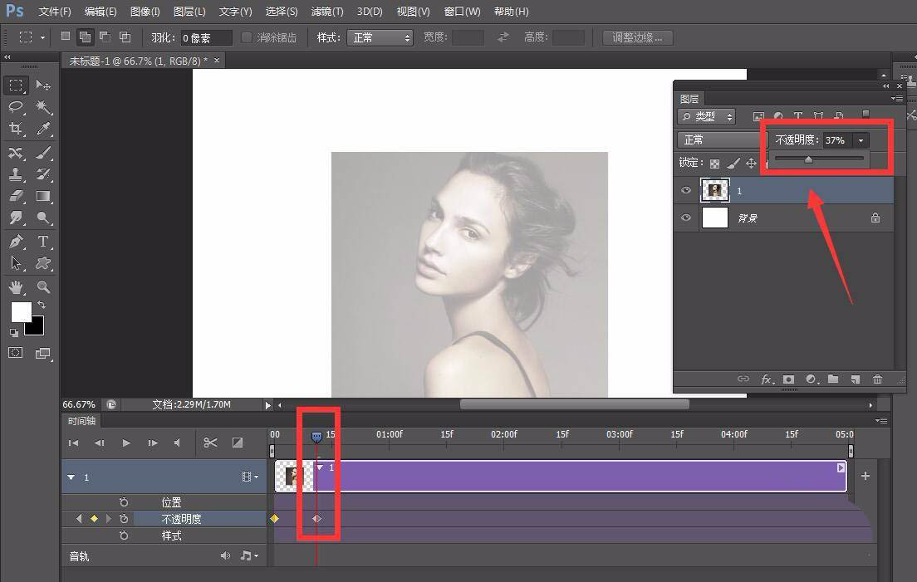Select the Rectangular Marquee tool

point(16,86)
